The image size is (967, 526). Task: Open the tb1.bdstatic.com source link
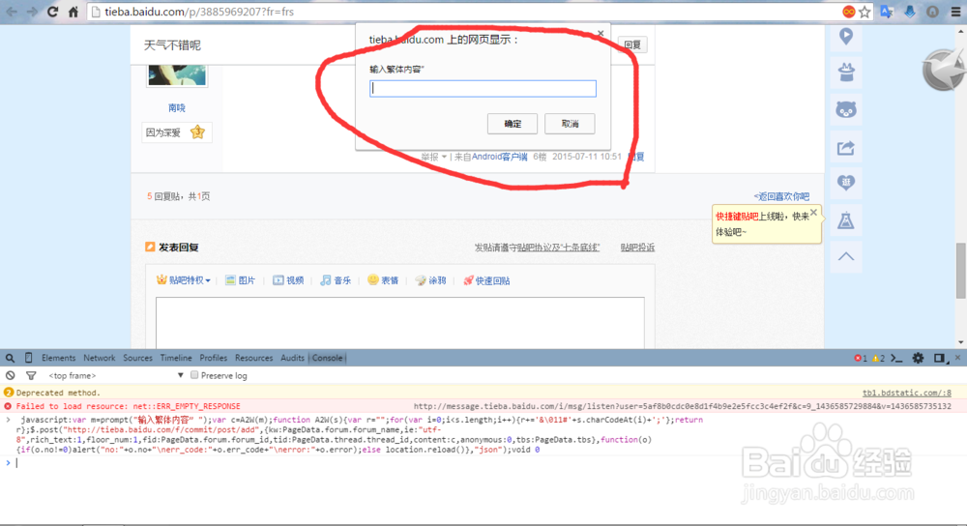pos(907,393)
